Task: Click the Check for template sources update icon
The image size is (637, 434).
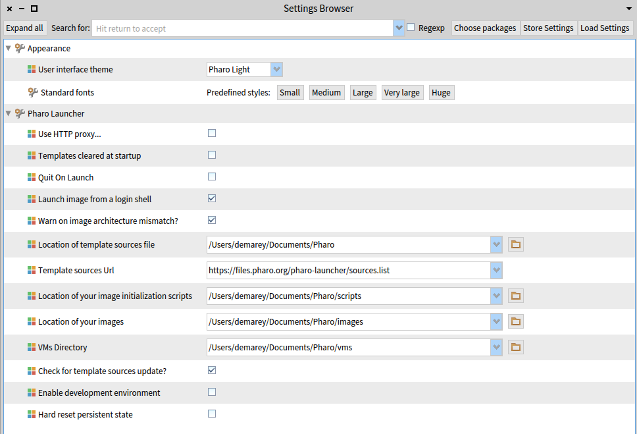Action: click(x=32, y=371)
